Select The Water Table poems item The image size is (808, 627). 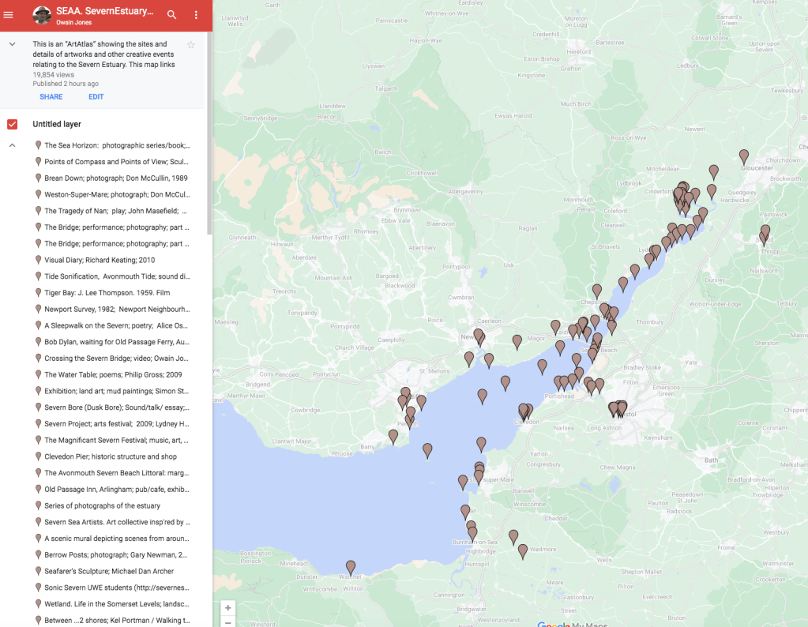[113, 375]
